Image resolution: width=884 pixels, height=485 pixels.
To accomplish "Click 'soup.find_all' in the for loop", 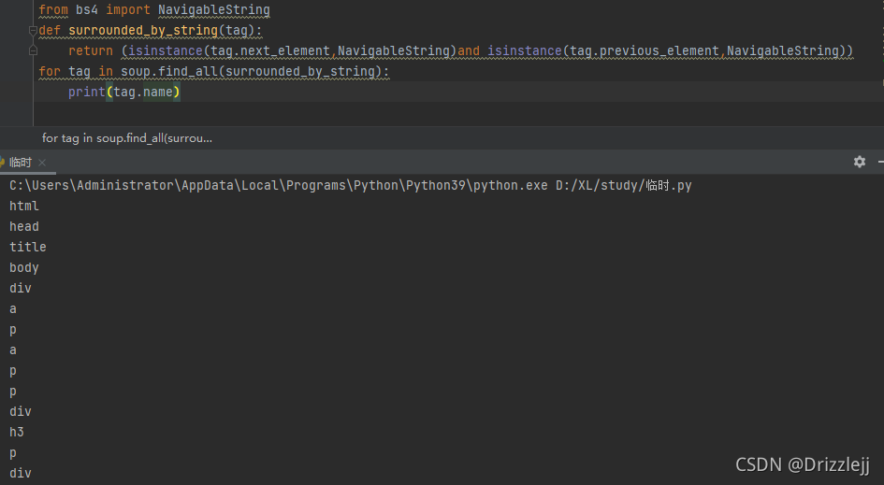I will click(169, 72).
